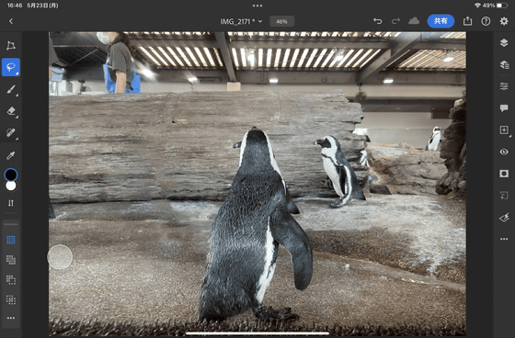Select the Transform tool
The height and width of the screenshot is (338, 515).
[11, 46]
